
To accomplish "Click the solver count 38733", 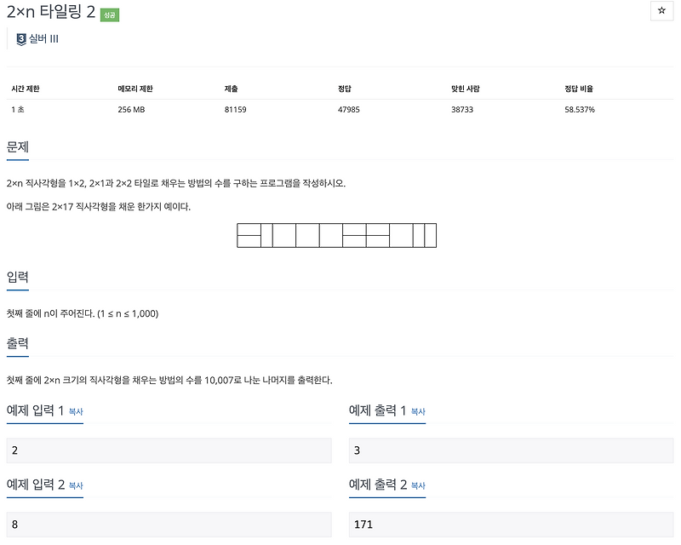I will coord(462,109).
